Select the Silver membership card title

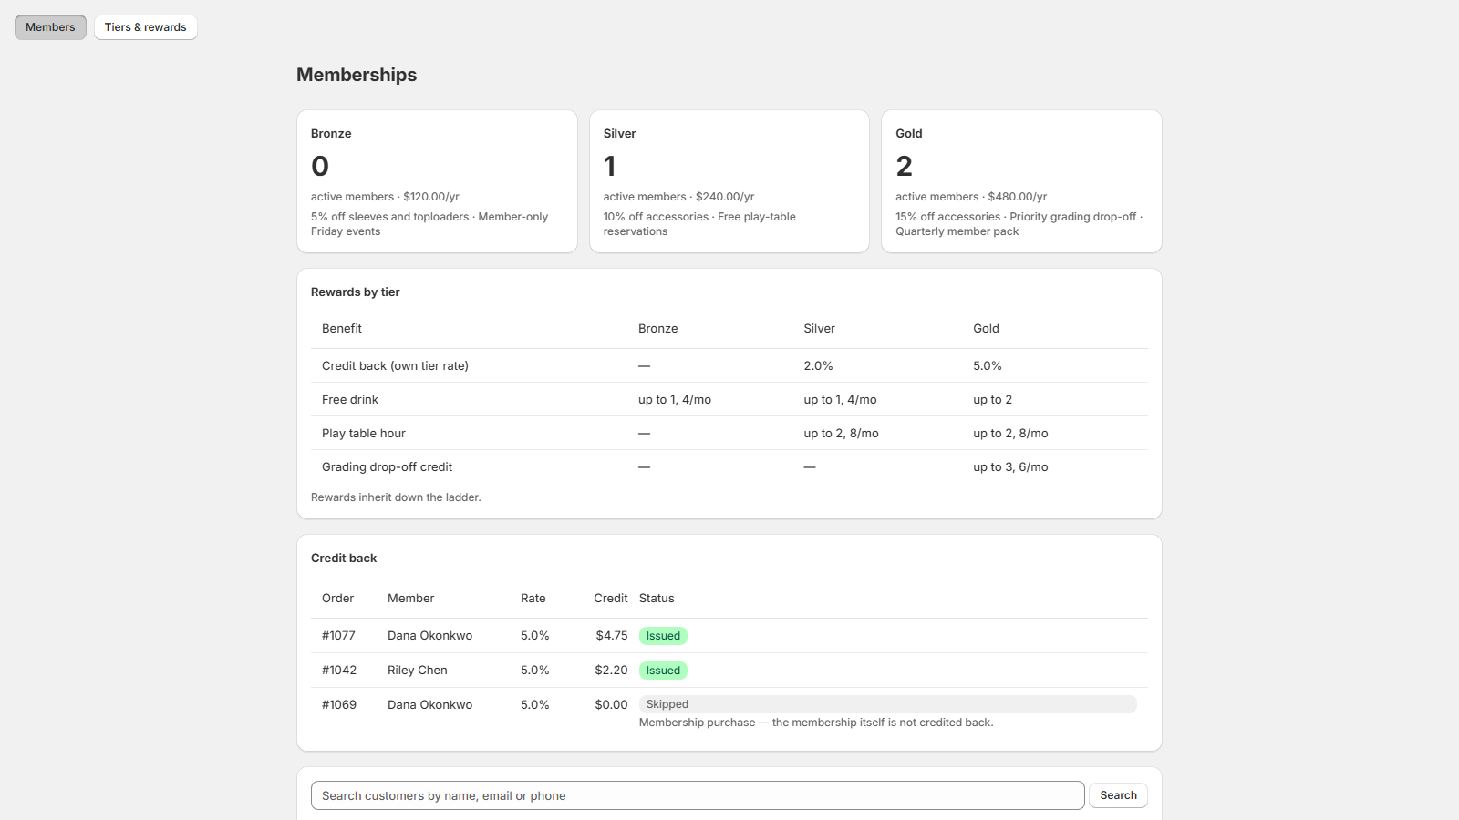619,133
